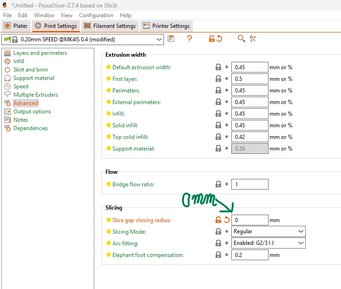Focus Solid infill width input field
The height and width of the screenshot is (289, 341).
coord(249,125)
